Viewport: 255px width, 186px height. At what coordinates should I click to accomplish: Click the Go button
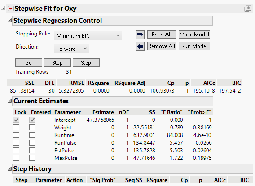point(29,63)
